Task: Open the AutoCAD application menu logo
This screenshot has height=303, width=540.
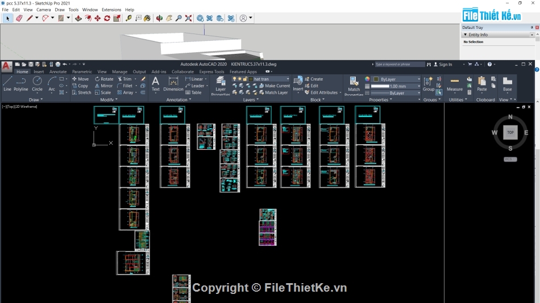Action: pyautogui.click(x=6, y=66)
